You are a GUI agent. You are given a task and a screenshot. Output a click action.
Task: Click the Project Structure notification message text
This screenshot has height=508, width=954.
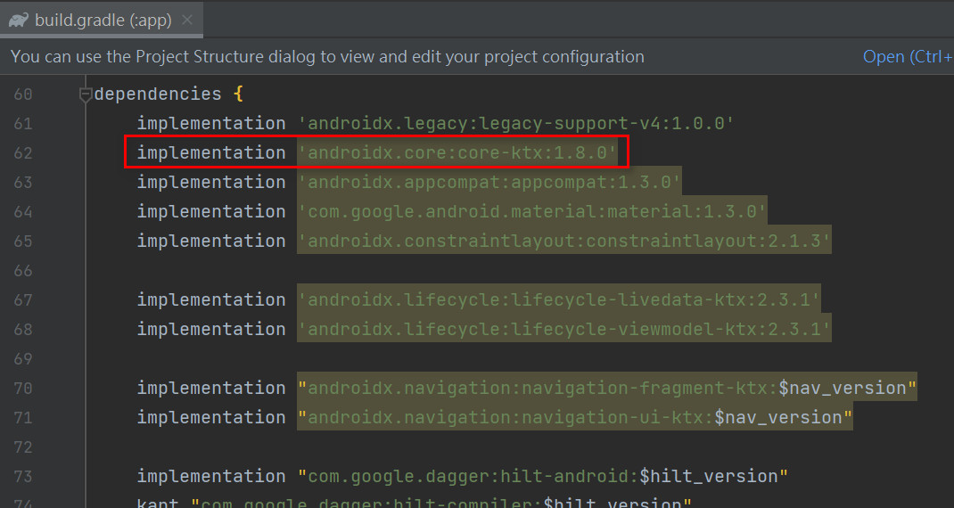click(x=327, y=56)
